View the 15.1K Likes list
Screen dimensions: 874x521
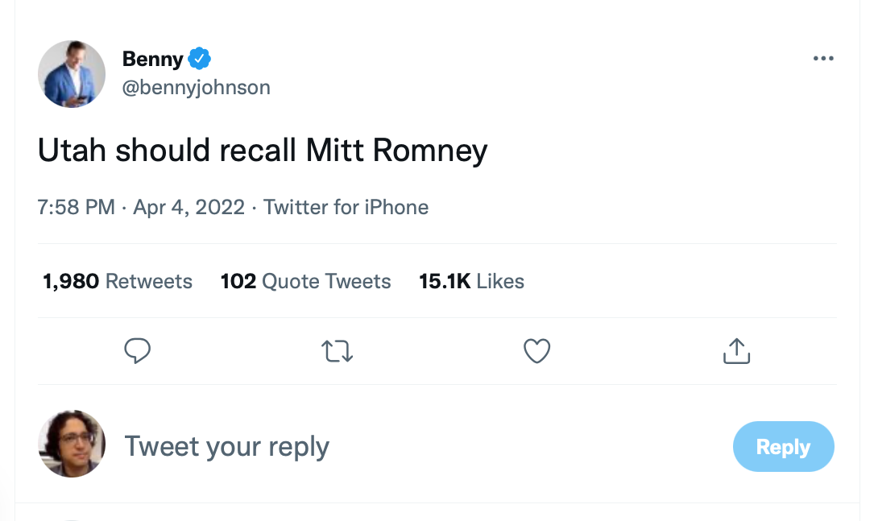471,281
